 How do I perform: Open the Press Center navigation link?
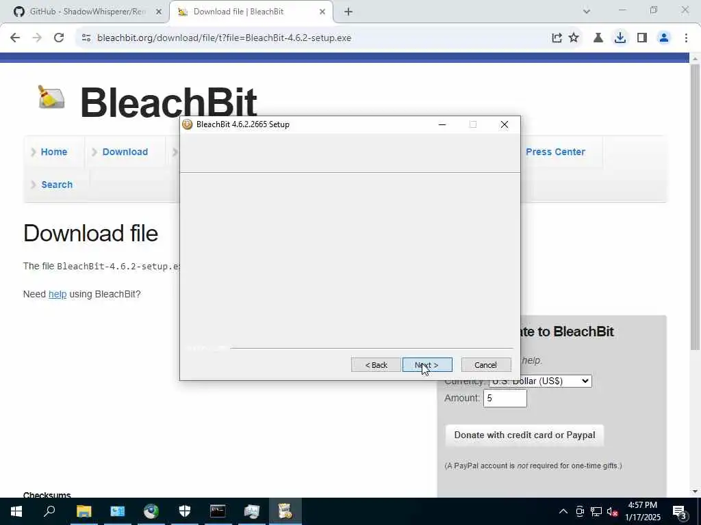(555, 152)
